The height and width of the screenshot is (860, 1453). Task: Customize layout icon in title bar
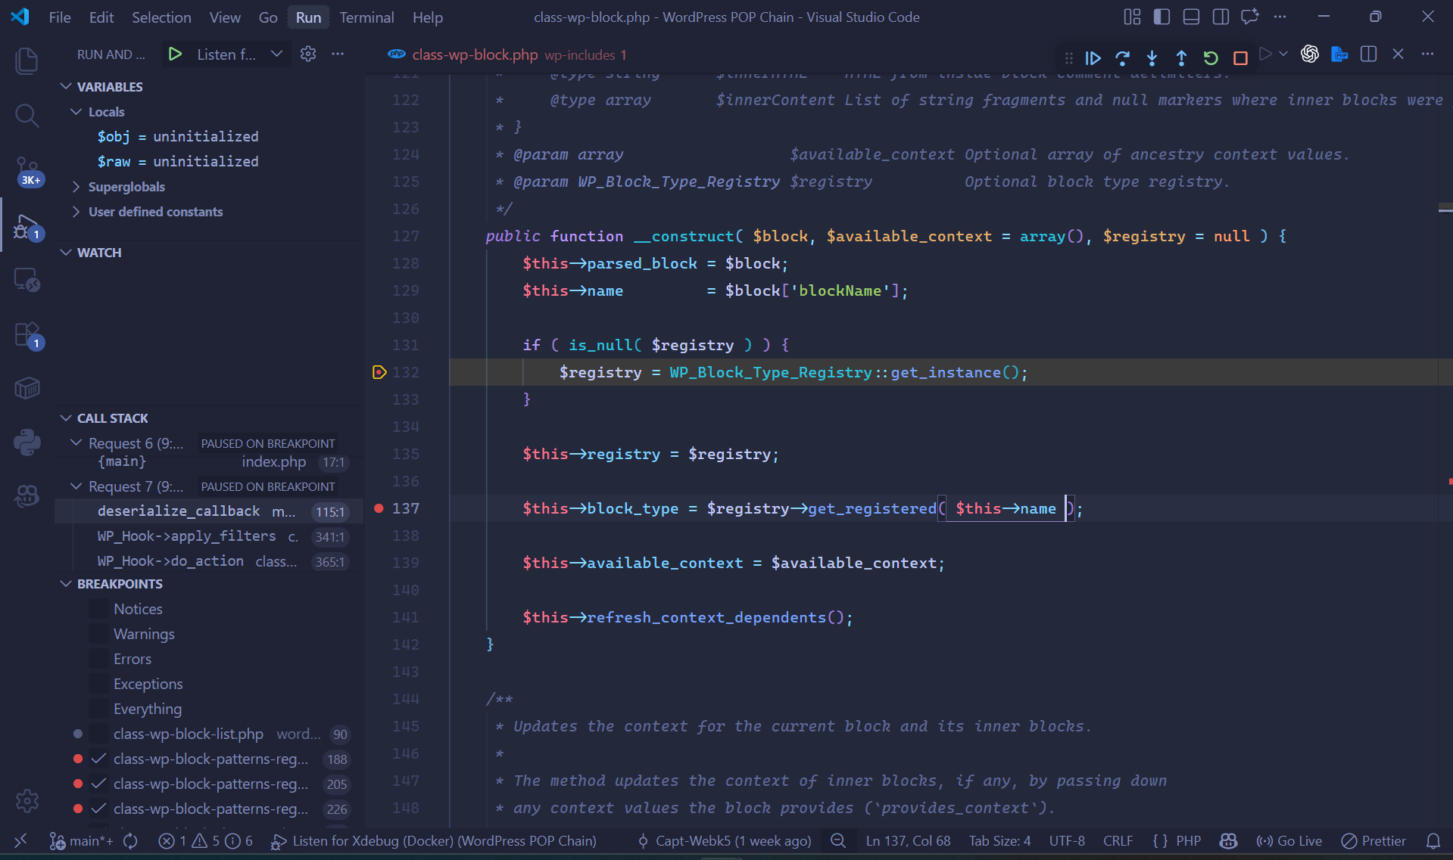coord(1132,17)
